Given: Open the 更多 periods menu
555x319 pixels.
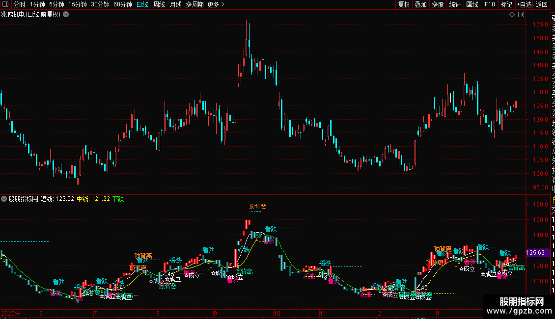Looking at the screenshot, I should (216, 4).
